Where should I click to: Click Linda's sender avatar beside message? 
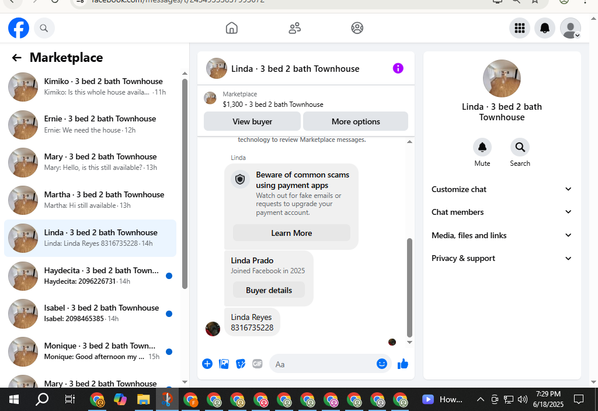point(213,329)
